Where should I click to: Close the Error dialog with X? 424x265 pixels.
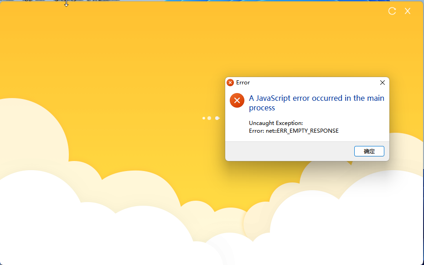383,83
